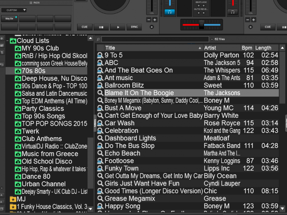
Task: Click the pitch reset circle on the left deck
Action: [x=151, y=27]
